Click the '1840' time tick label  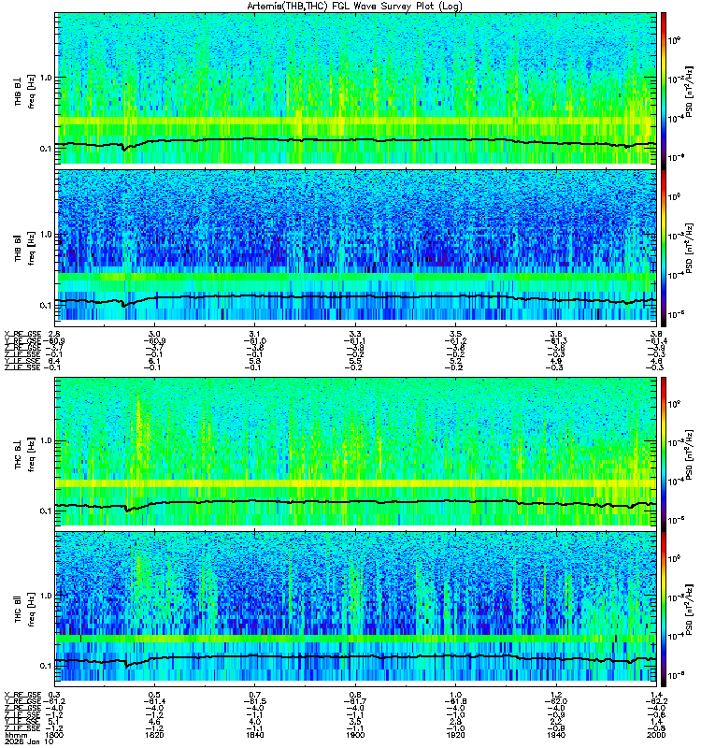255,735
